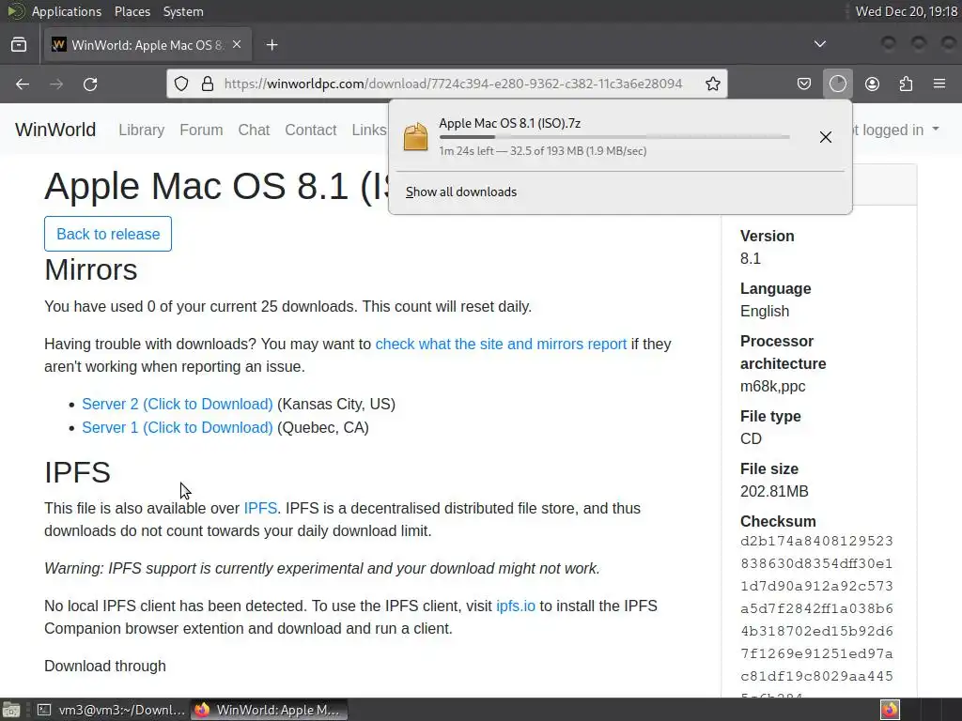The image size is (962, 721).
Task: Open a new tab with plus button
Action: [x=272, y=45]
